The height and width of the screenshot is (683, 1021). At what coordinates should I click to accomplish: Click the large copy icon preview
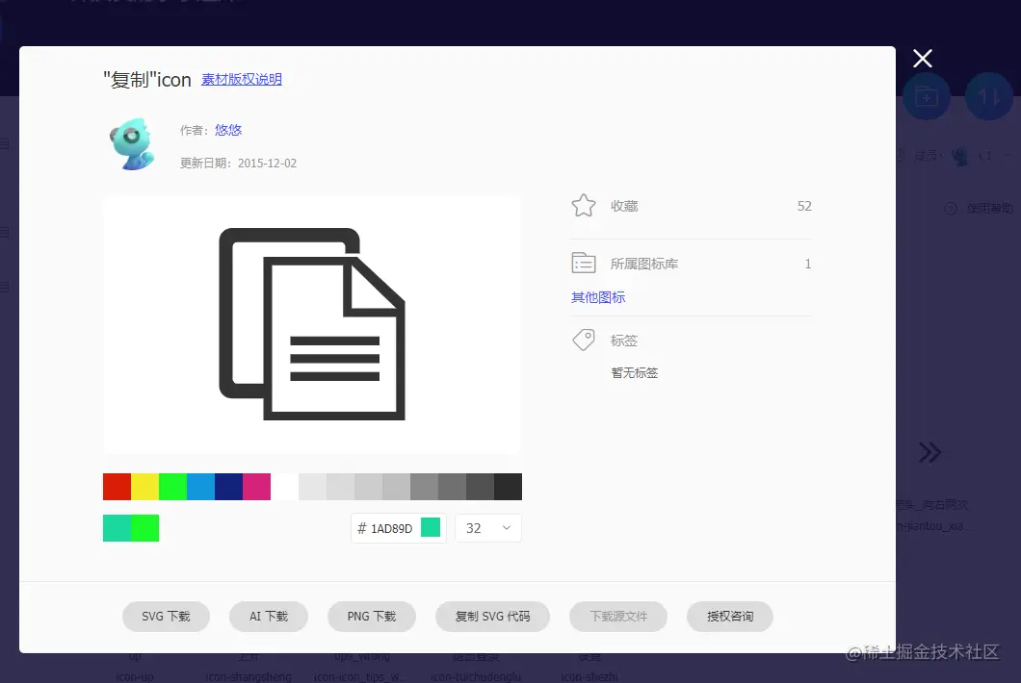tap(312, 324)
